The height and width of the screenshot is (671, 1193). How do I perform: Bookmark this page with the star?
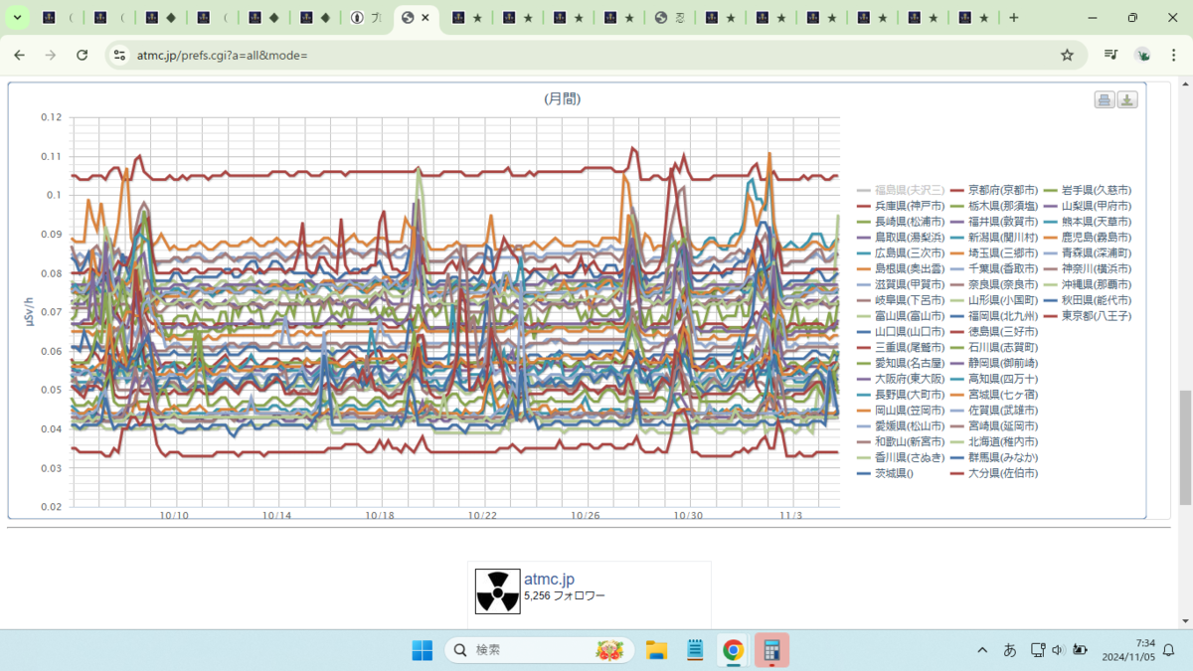pyautogui.click(x=1067, y=56)
